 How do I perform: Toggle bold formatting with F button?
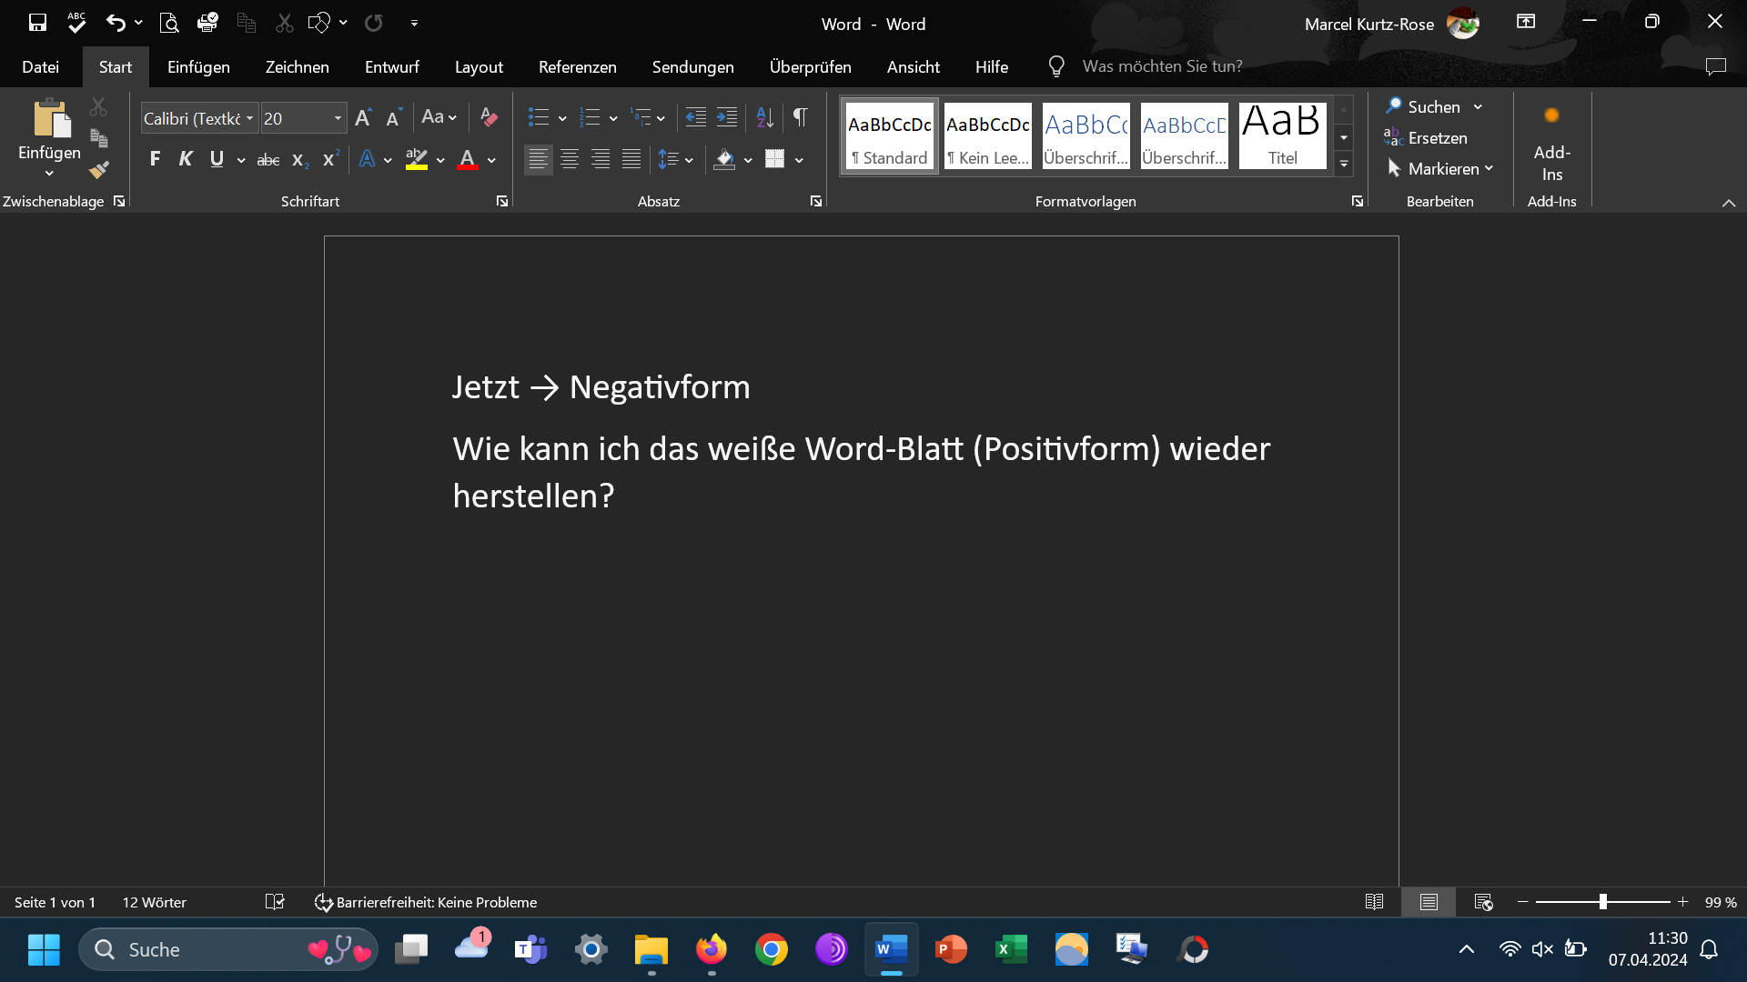point(155,159)
